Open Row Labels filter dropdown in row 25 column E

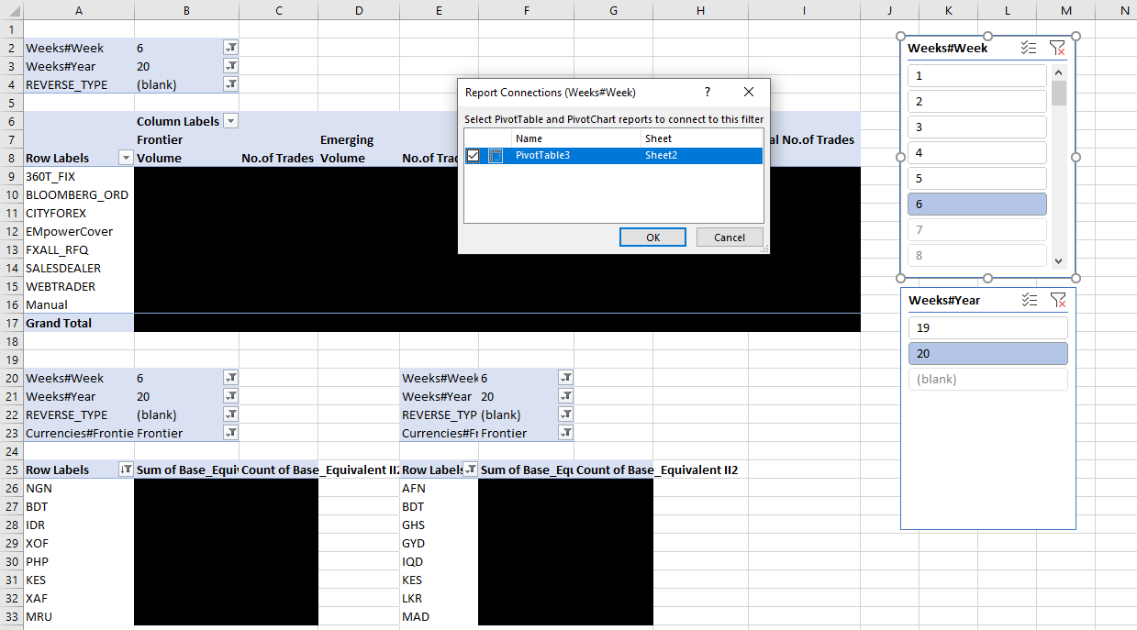(470, 470)
